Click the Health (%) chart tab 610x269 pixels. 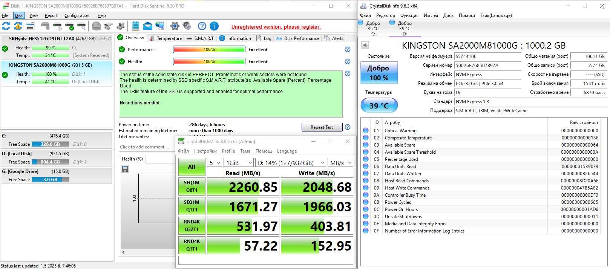click(132, 159)
